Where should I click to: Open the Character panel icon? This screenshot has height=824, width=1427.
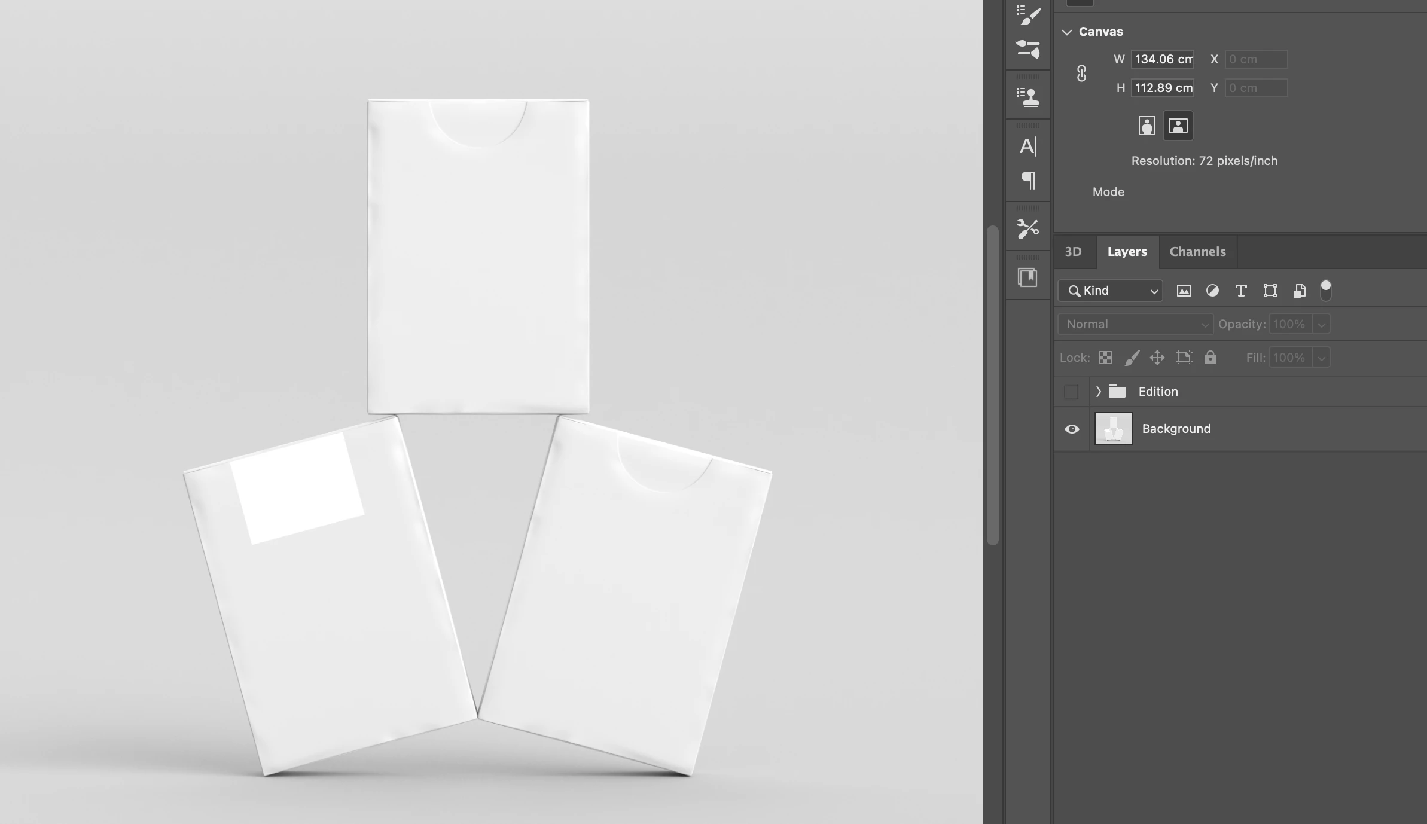pyautogui.click(x=1028, y=147)
